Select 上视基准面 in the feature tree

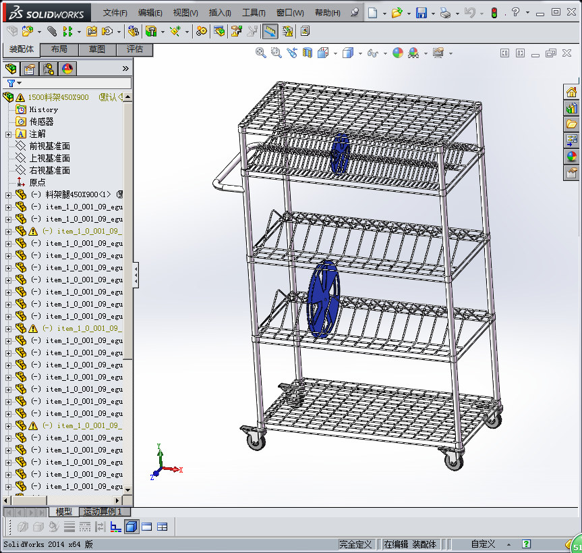tap(49, 158)
